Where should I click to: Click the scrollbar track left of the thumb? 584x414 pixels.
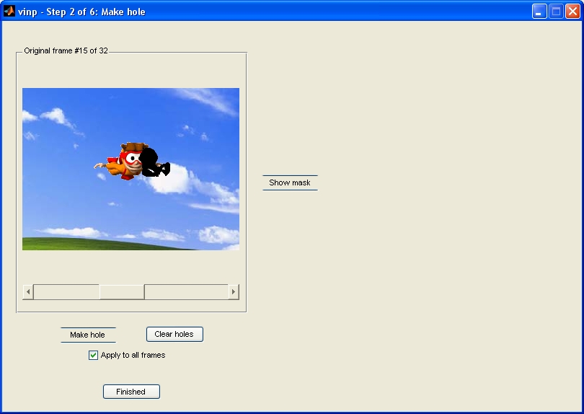click(x=66, y=292)
